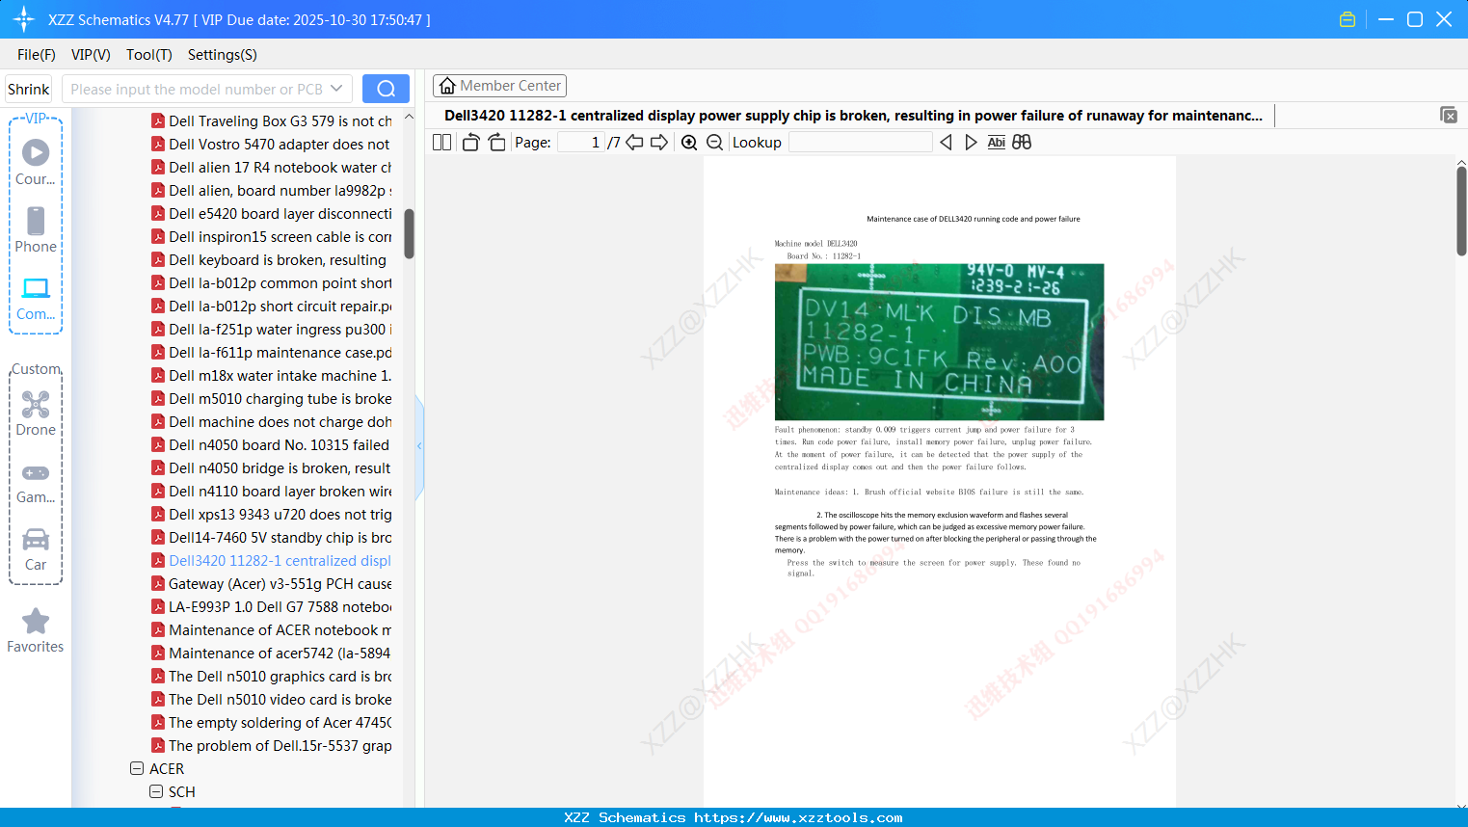Open the Drone category
The height and width of the screenshot is (827, 1468).
pyautogui.click(x=36, y=413)
